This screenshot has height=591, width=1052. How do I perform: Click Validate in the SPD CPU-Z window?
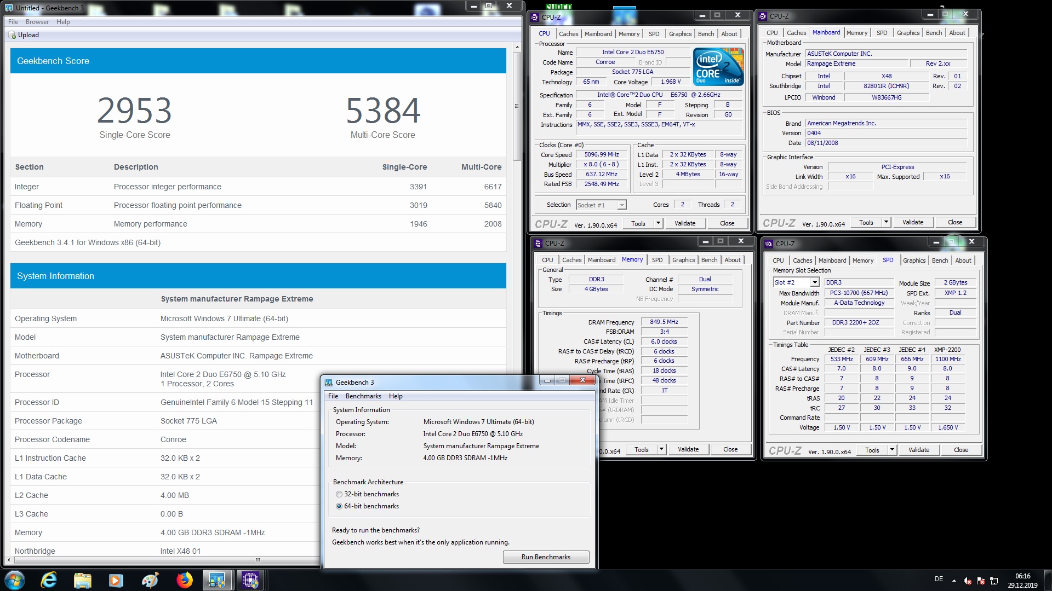(919, 450)
